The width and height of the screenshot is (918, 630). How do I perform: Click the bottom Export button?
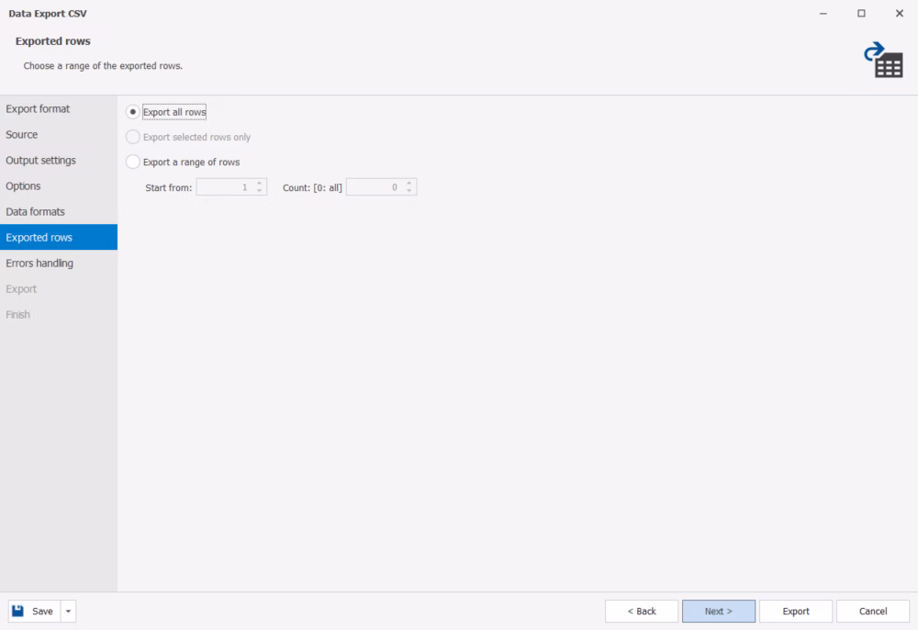[796, 612]
